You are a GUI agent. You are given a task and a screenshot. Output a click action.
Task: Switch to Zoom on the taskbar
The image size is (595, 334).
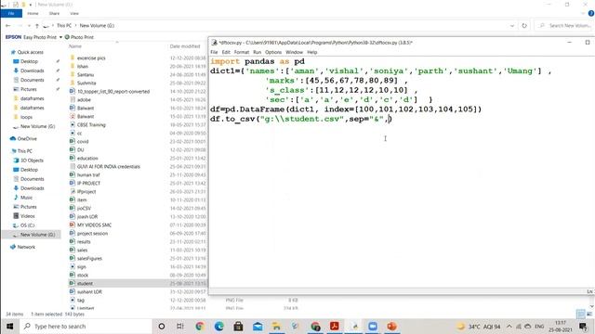click(x=373, y=326)
